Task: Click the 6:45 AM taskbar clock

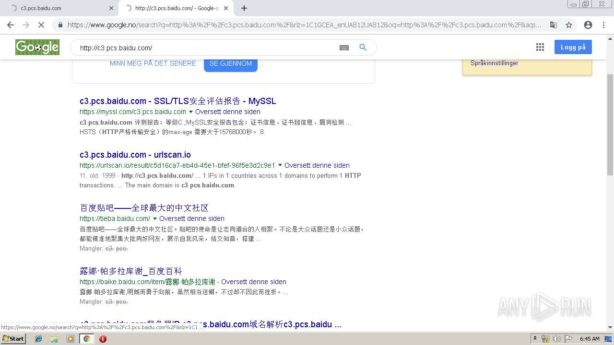Action: point(590,339)
